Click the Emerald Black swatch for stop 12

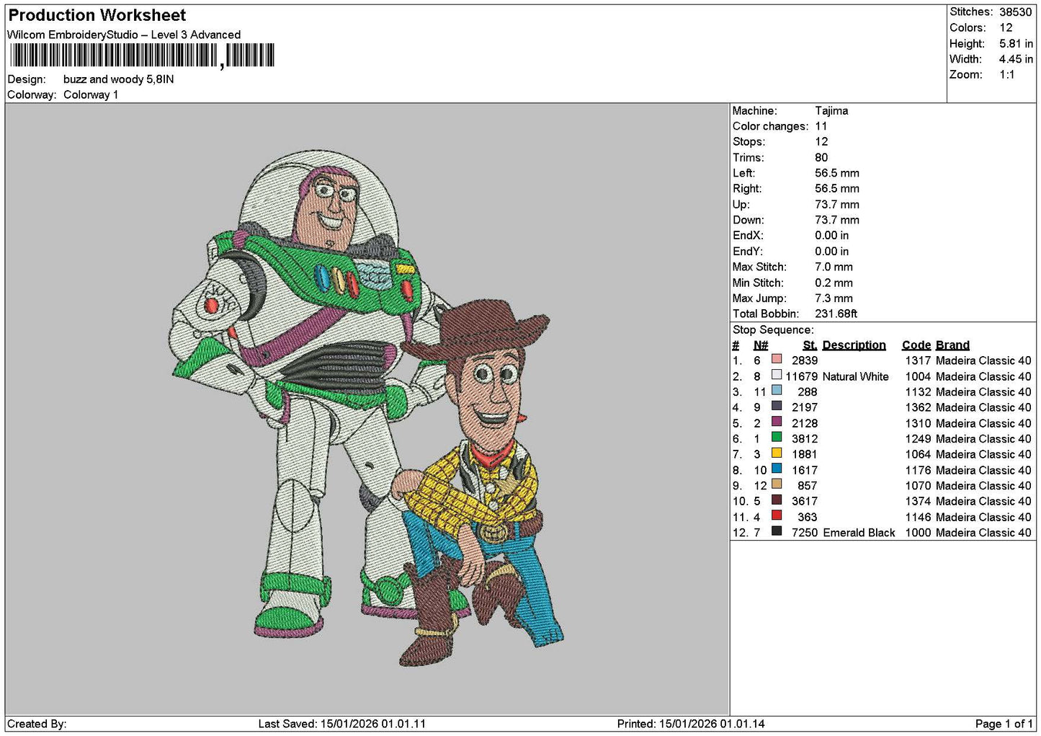(777, 531)
